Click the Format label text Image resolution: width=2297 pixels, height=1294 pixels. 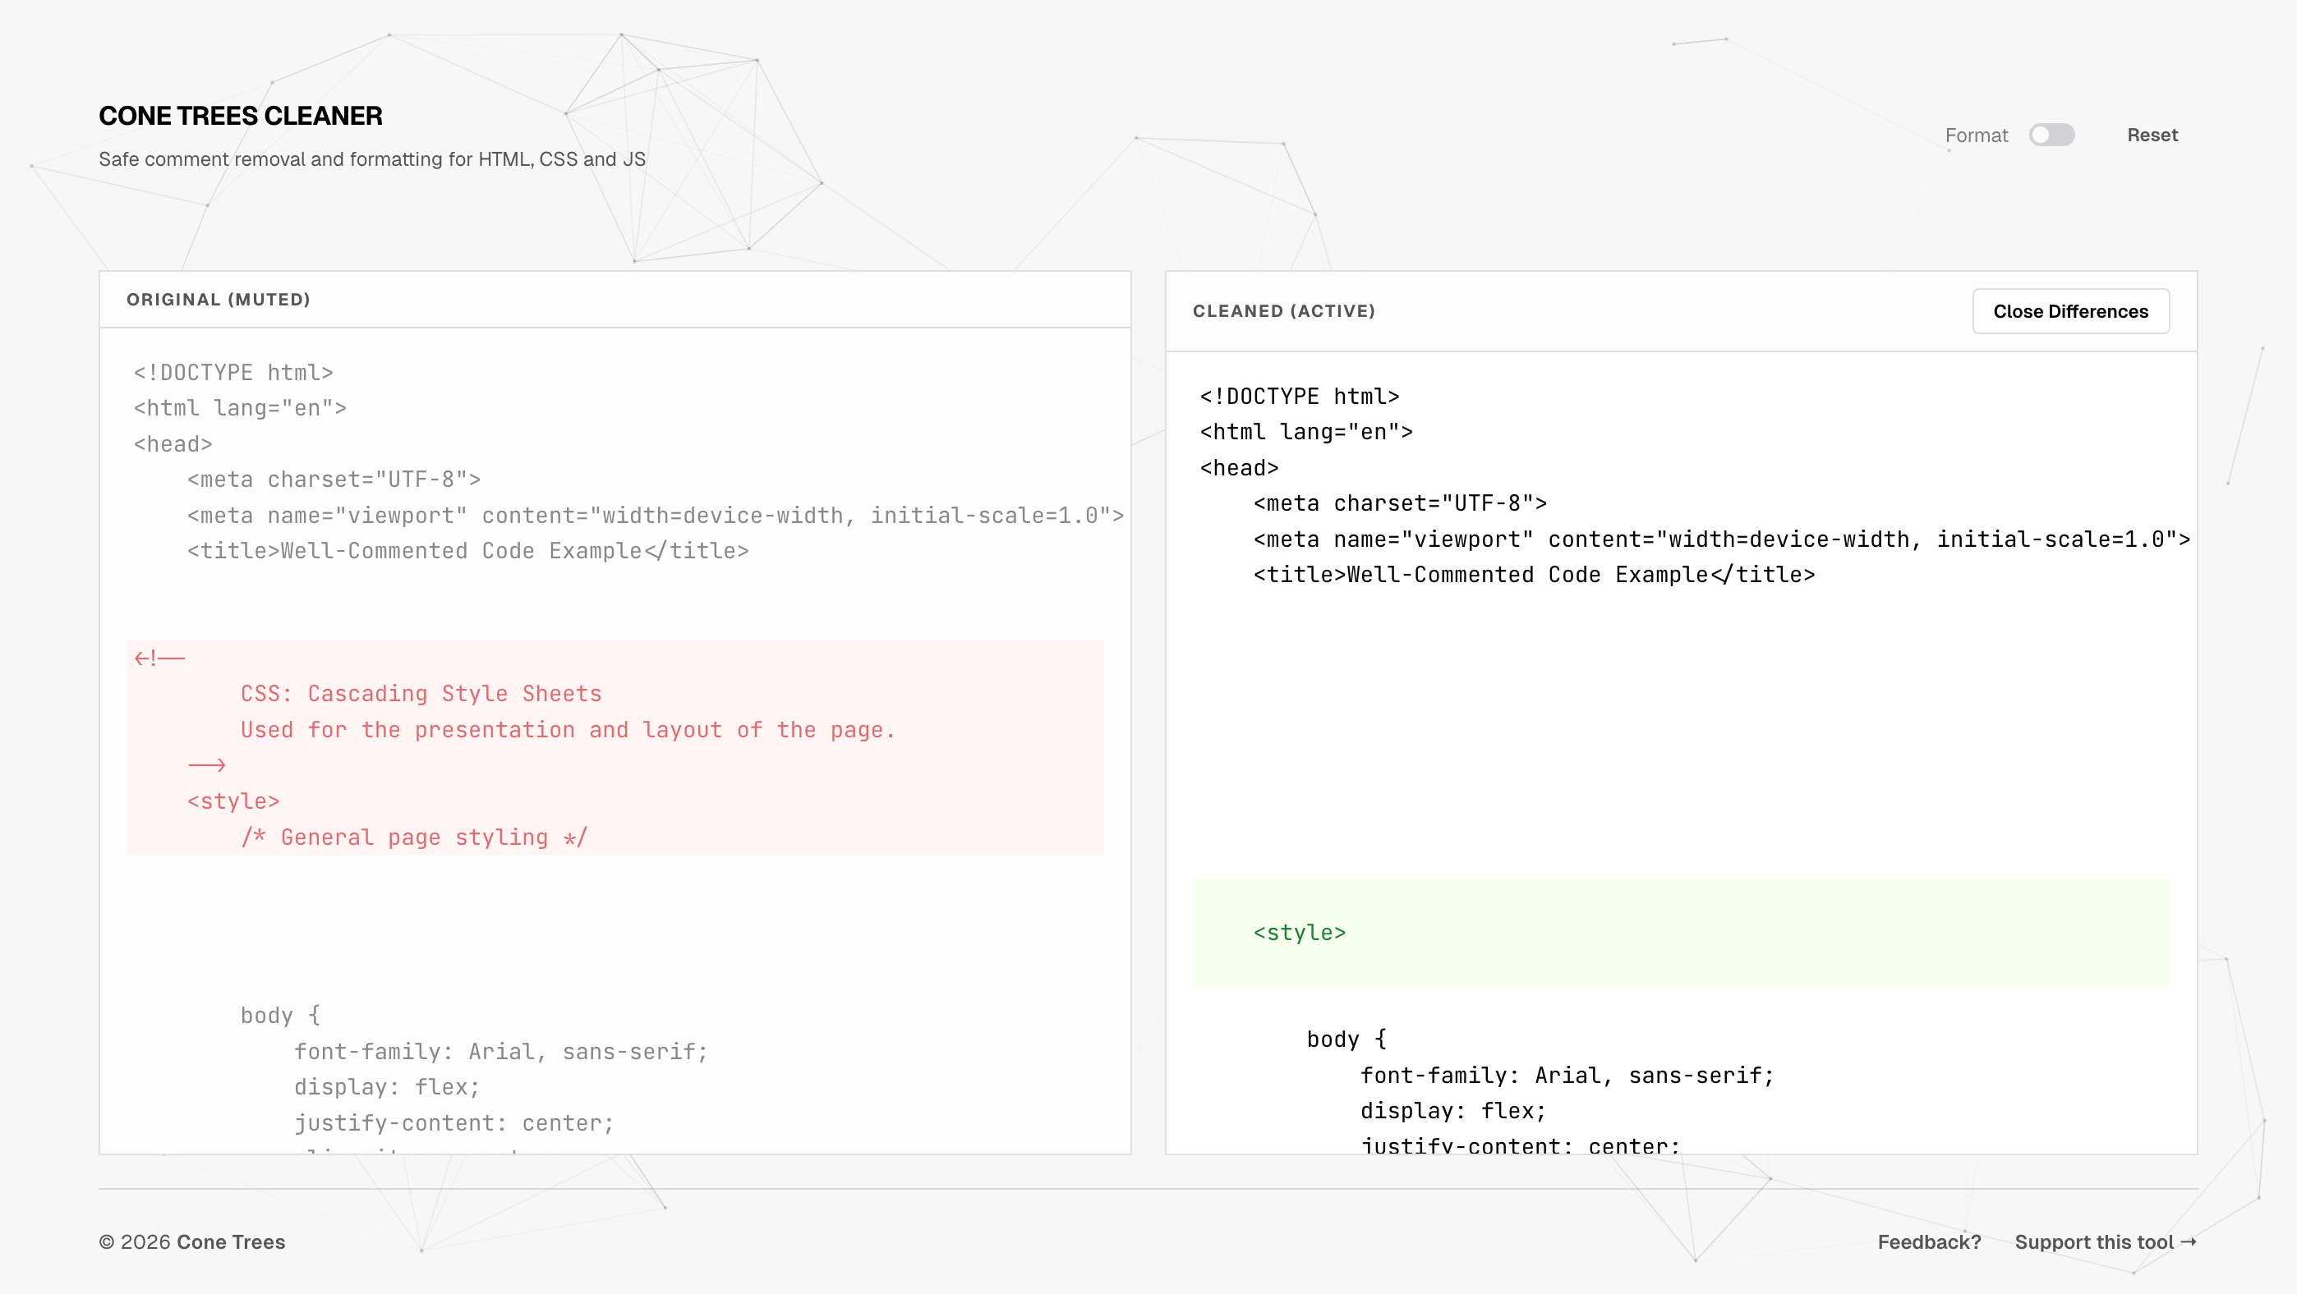(1977, 135)
